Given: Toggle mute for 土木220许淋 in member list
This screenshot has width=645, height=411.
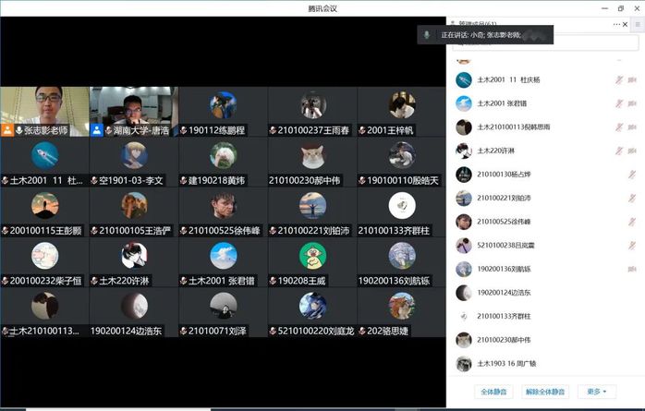Looking at the screenshot, I should tap(620, 151).
